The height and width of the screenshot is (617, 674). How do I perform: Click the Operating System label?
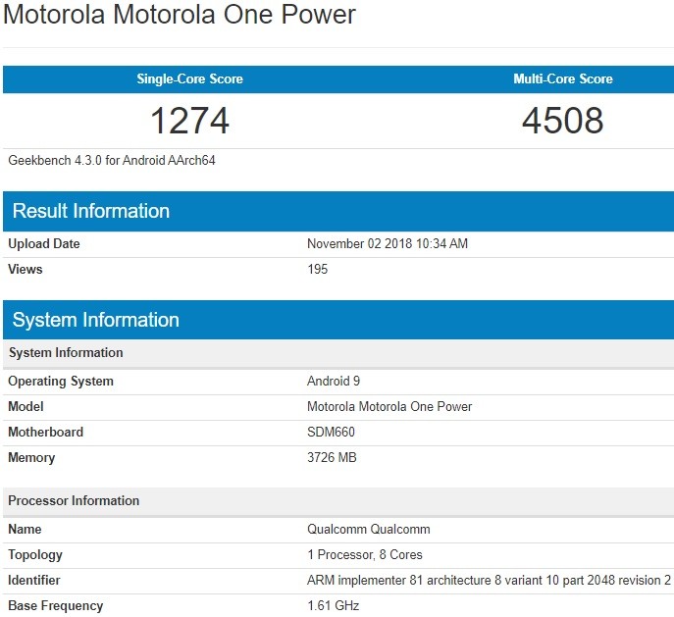[61, 382]
